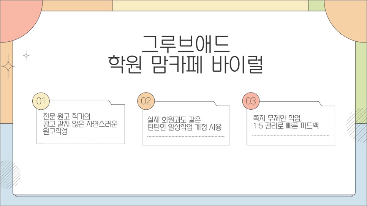The image size is (367, 206).
Task: Click the text '탄탄한 일상작업 계정 사용'
Action: 184,127
